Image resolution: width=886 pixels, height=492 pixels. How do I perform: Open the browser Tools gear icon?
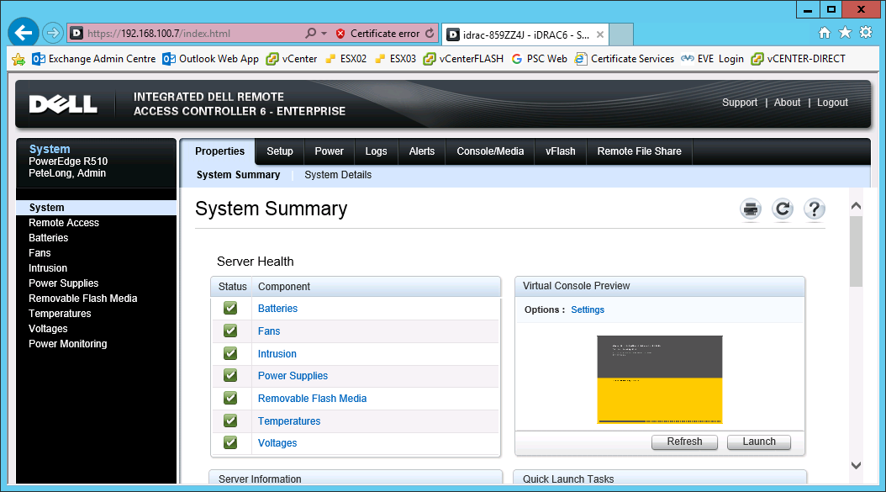point(866,33)
